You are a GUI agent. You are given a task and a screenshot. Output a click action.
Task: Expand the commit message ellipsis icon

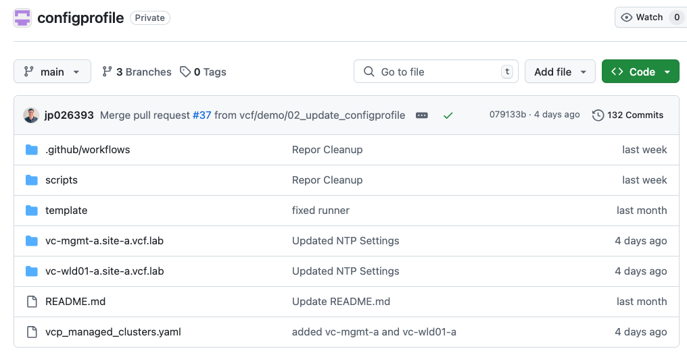coord(422,115)
